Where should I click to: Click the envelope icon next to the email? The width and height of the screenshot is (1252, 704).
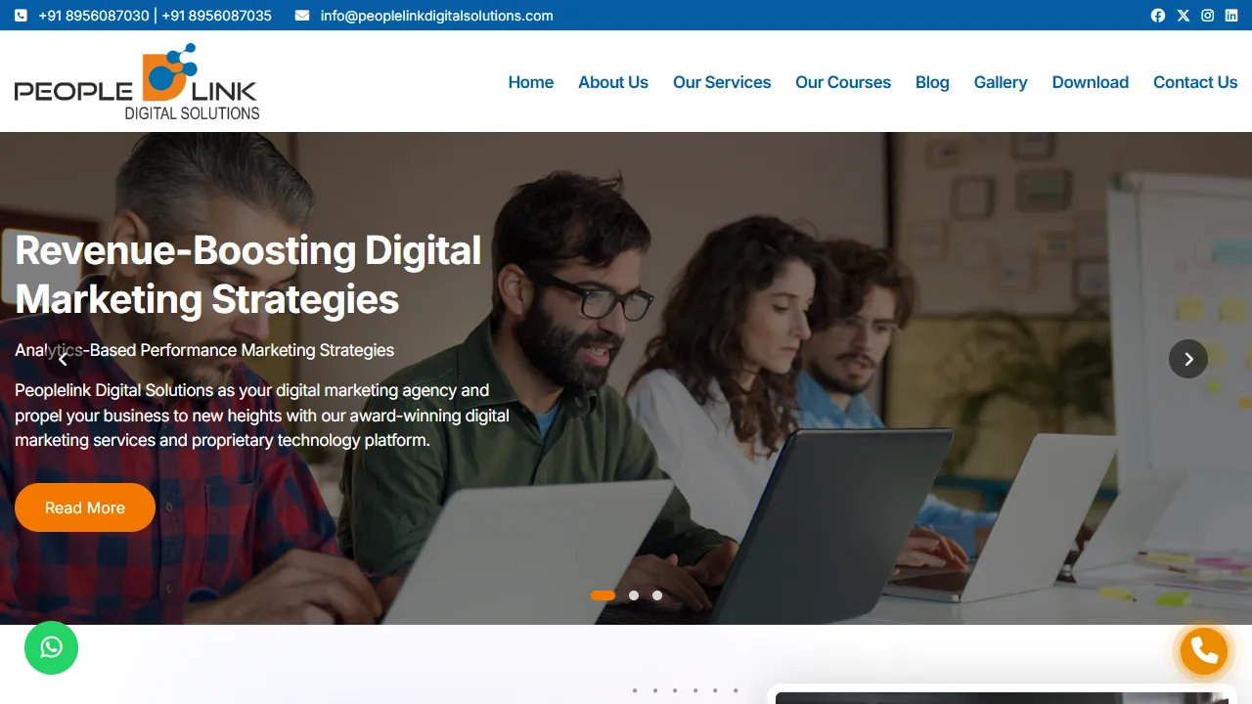coord(302,15)
